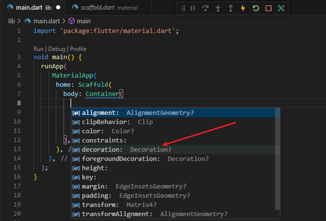Open the main breadcrumb symbol
The height and width of the screenshot is (221, 326).
[x=83, y=21]
